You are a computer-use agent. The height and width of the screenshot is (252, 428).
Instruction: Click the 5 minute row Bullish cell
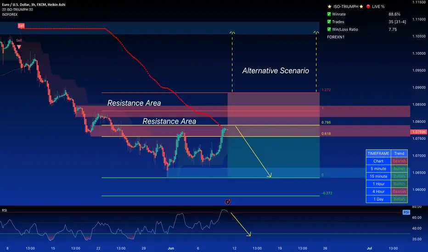coord(399,169)
